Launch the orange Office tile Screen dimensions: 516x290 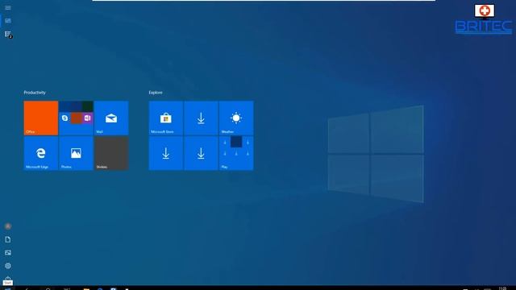point(41,118)
